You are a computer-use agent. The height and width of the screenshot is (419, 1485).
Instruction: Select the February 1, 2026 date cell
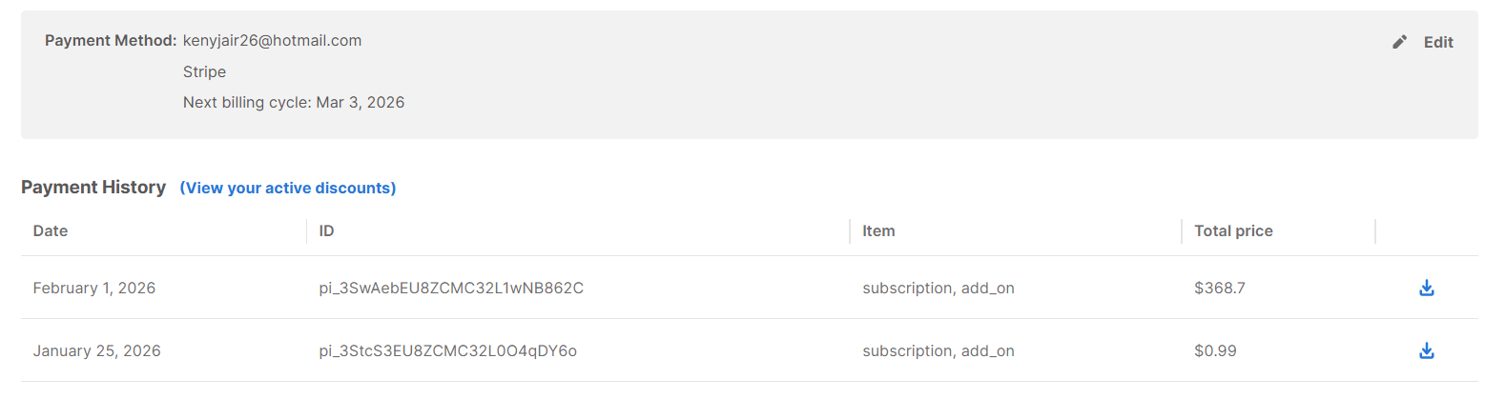coord(94,288)
